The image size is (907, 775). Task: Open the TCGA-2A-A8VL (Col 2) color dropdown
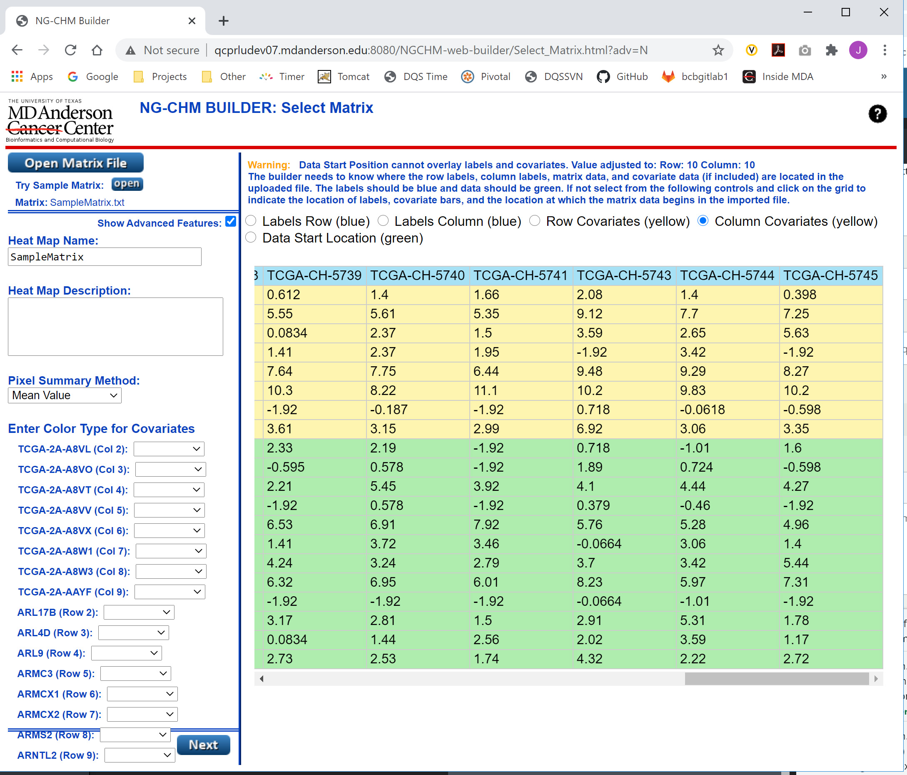(x=169, y=449)
